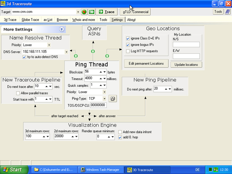Click green up-arrow icon below Query ASNs
This screenshot has width=232, height=174.
click(93, 52)
